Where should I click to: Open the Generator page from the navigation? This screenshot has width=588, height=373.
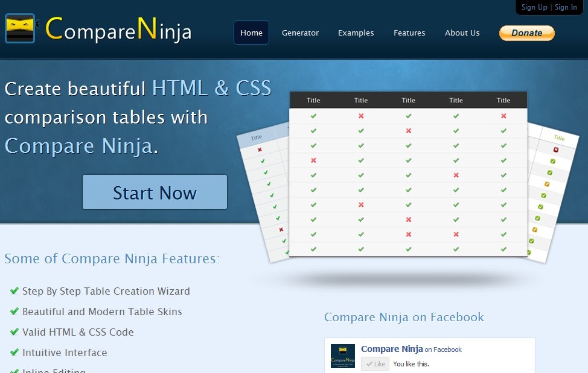pyautogui.click(x=300, y=33)
